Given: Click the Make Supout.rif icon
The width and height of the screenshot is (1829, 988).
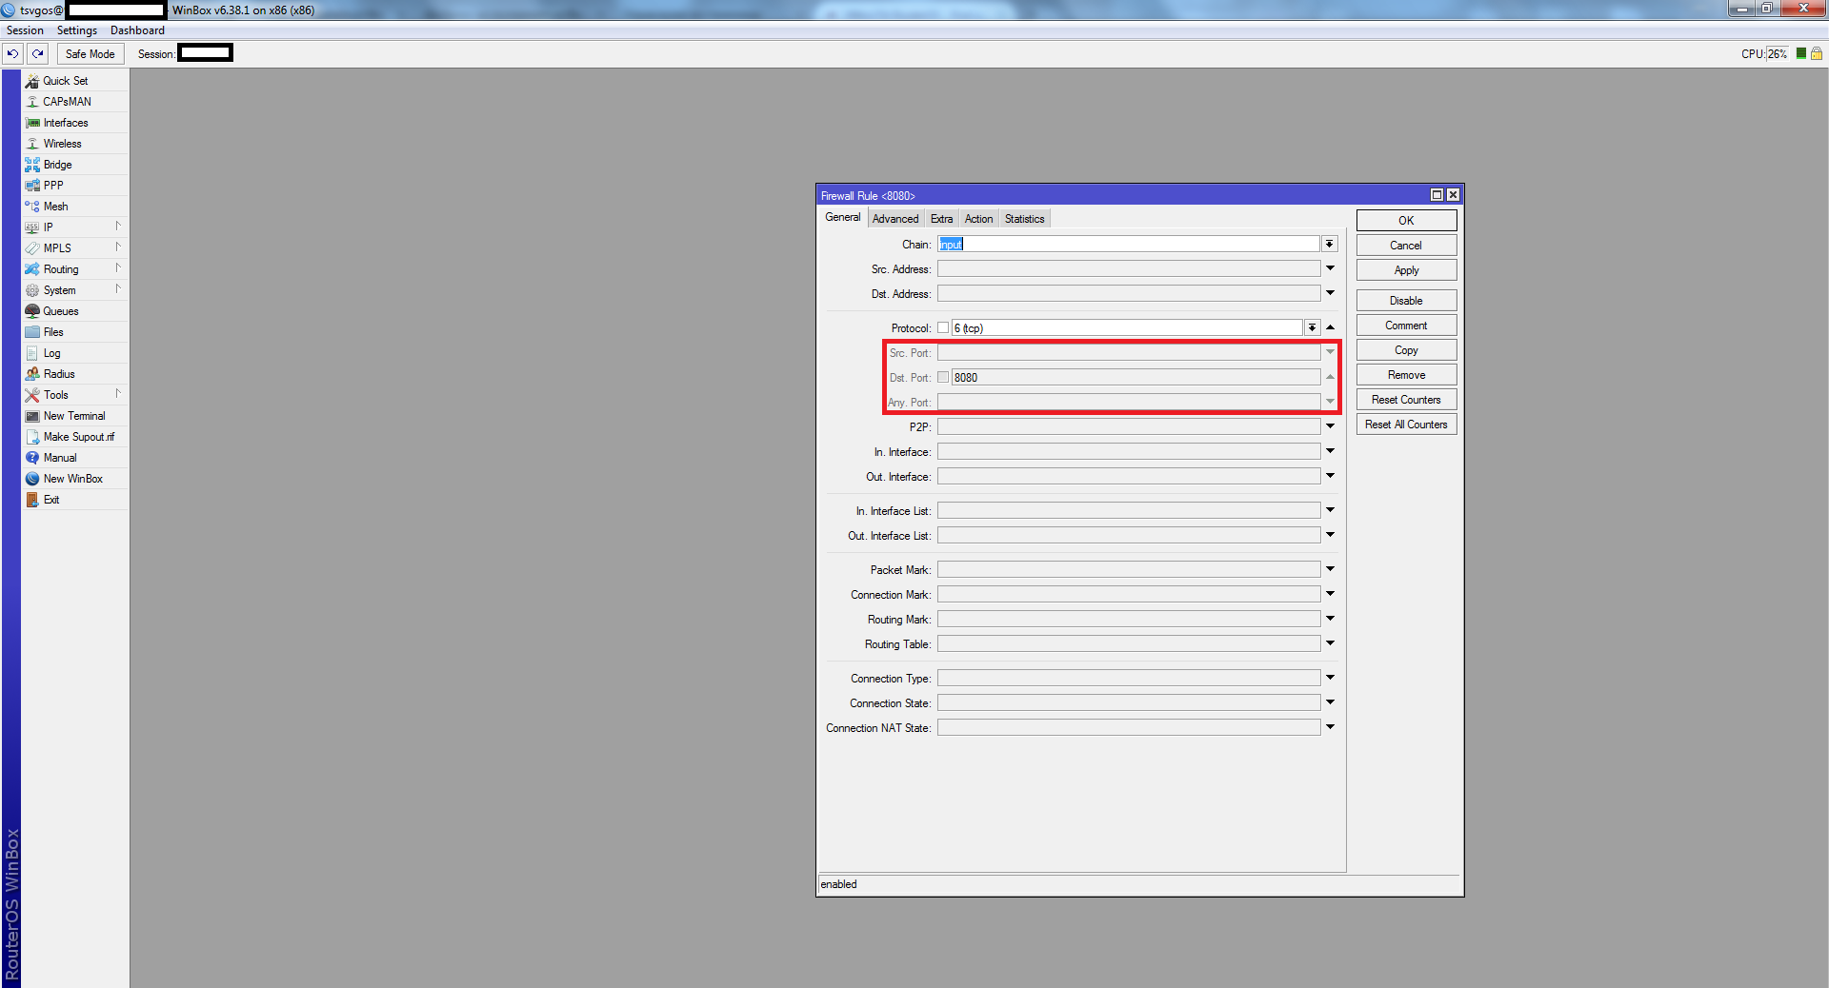Looking at the screenshot, I should [32, 437].
